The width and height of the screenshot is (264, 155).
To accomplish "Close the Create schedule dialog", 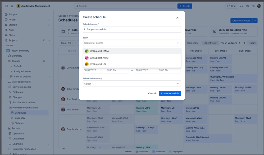I will 177,18.
